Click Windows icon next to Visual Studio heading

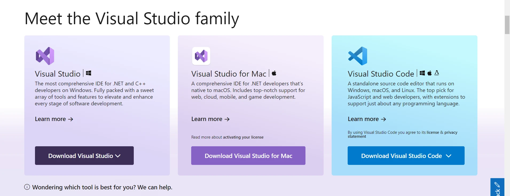(x=89, y=73)
